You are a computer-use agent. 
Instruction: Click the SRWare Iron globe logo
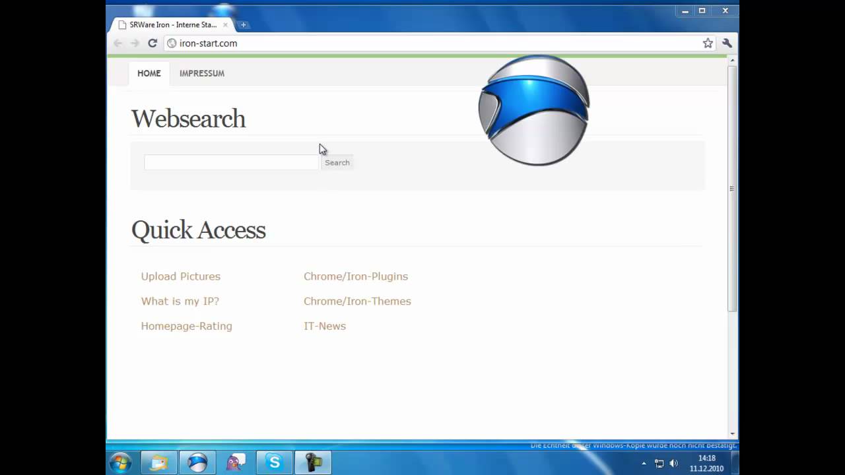[533, 110]
